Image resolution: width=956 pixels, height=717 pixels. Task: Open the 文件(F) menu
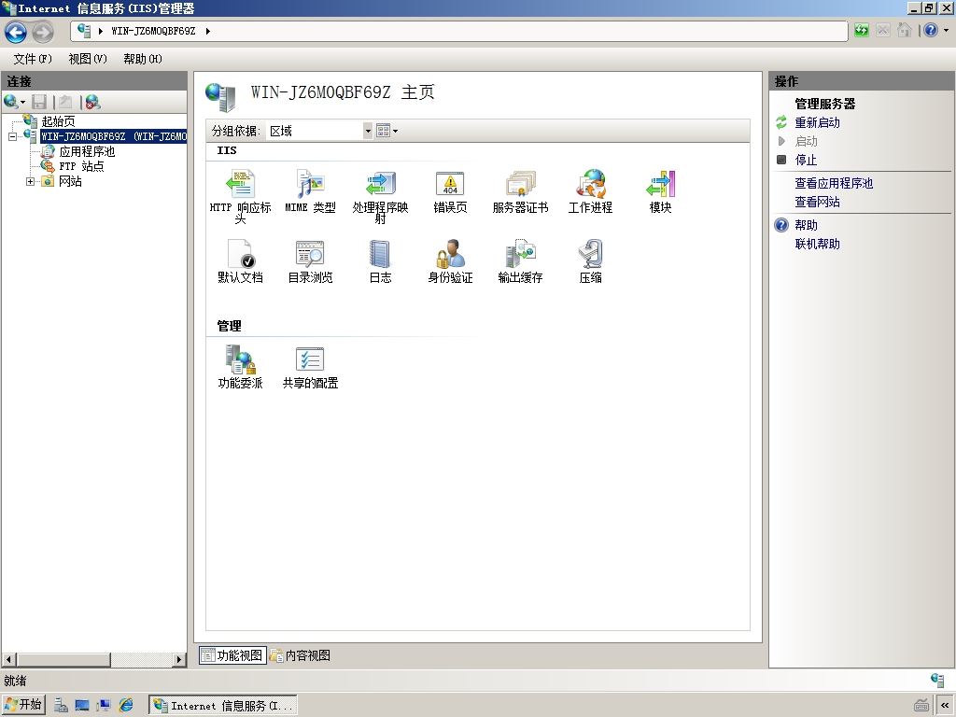[33, 59]
